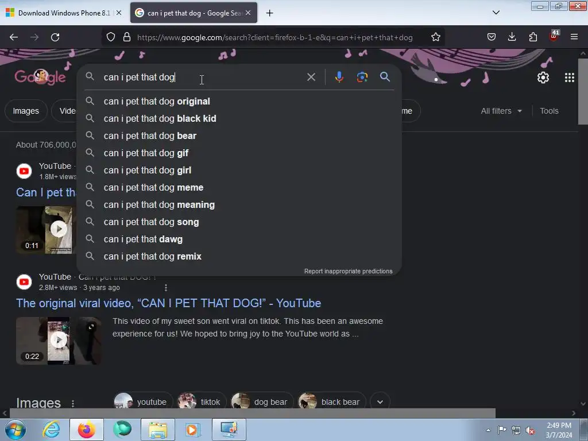Switch to the Download Windows Phone 8.1 tab
This screenshot has height=441, width=588.
[x=64, y=13]
